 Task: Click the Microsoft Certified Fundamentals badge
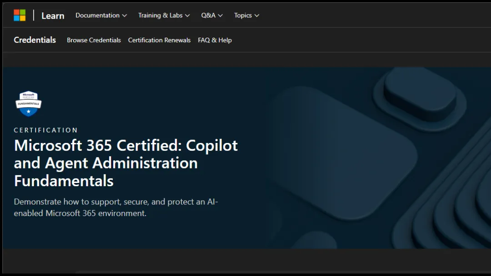coord(29,104)
